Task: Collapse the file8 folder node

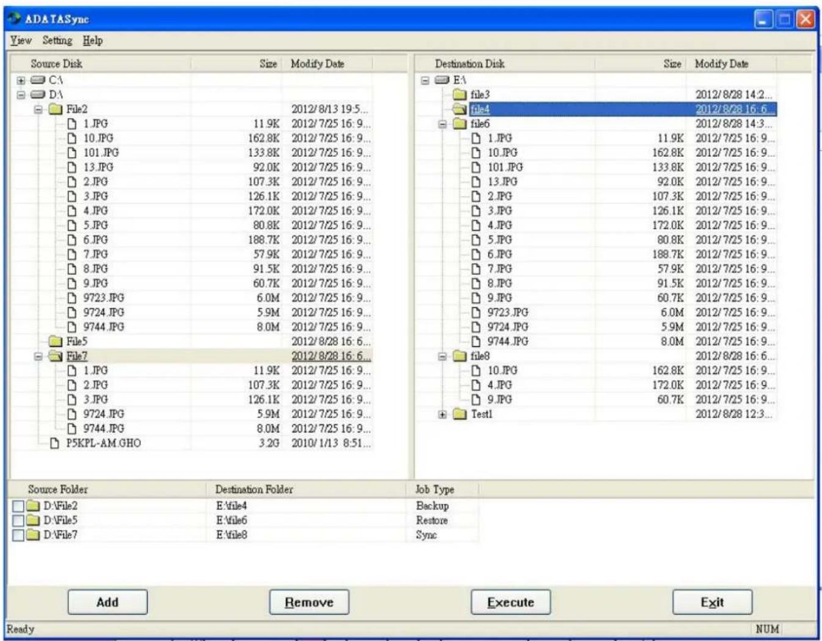Action: (x=443, y=357)
